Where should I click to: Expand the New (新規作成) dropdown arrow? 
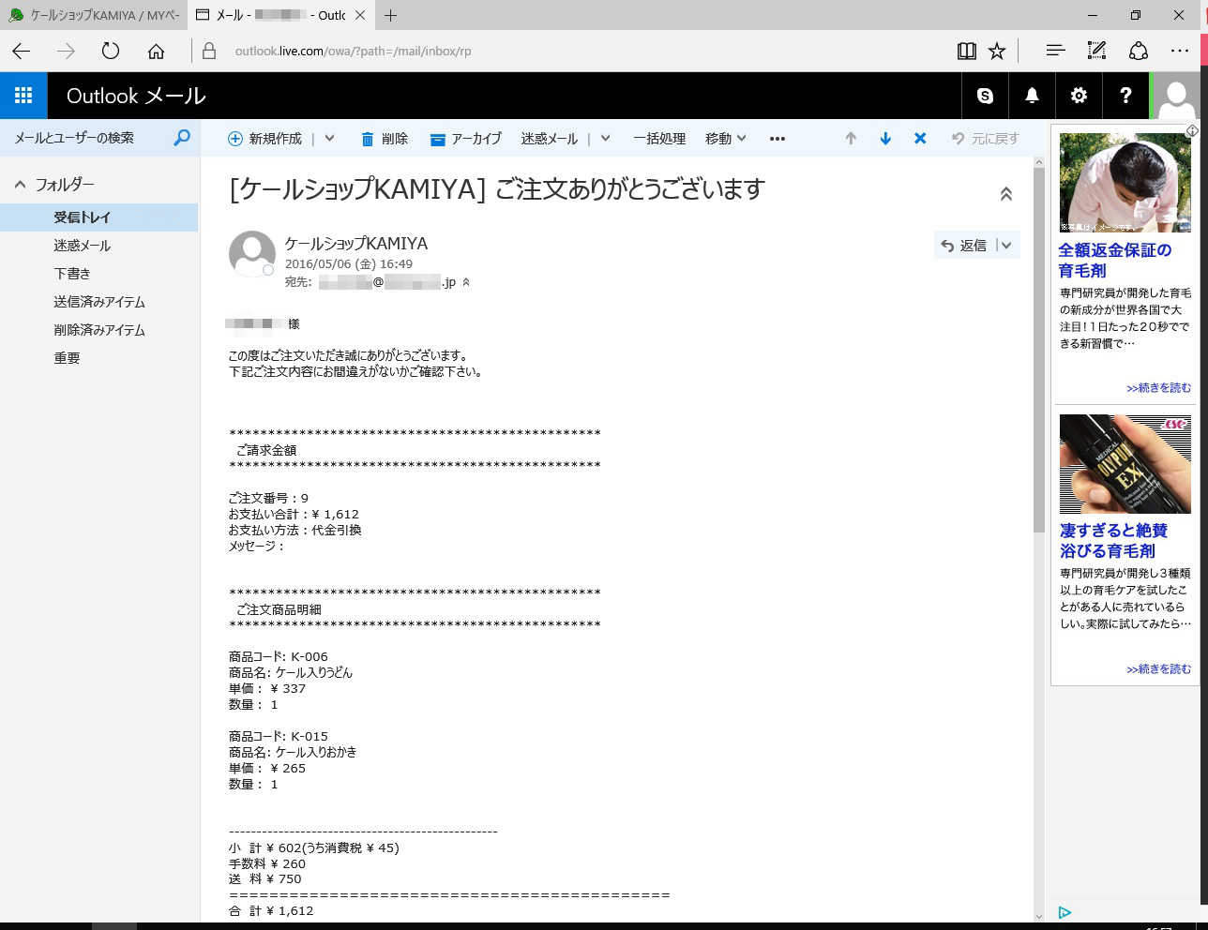(x=329, y=139)
